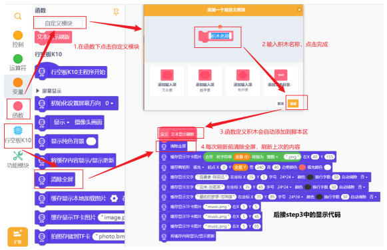Edit rectangle width value 240
Screen dimensions: 387x250
pos(260,167)
